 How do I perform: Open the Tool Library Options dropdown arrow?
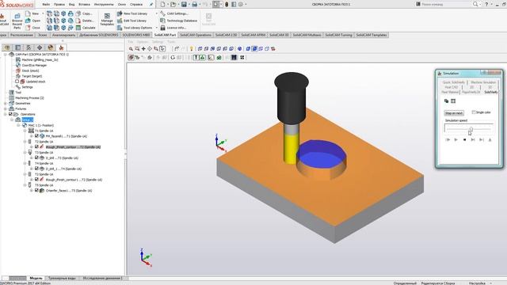(x=157, y=28)
